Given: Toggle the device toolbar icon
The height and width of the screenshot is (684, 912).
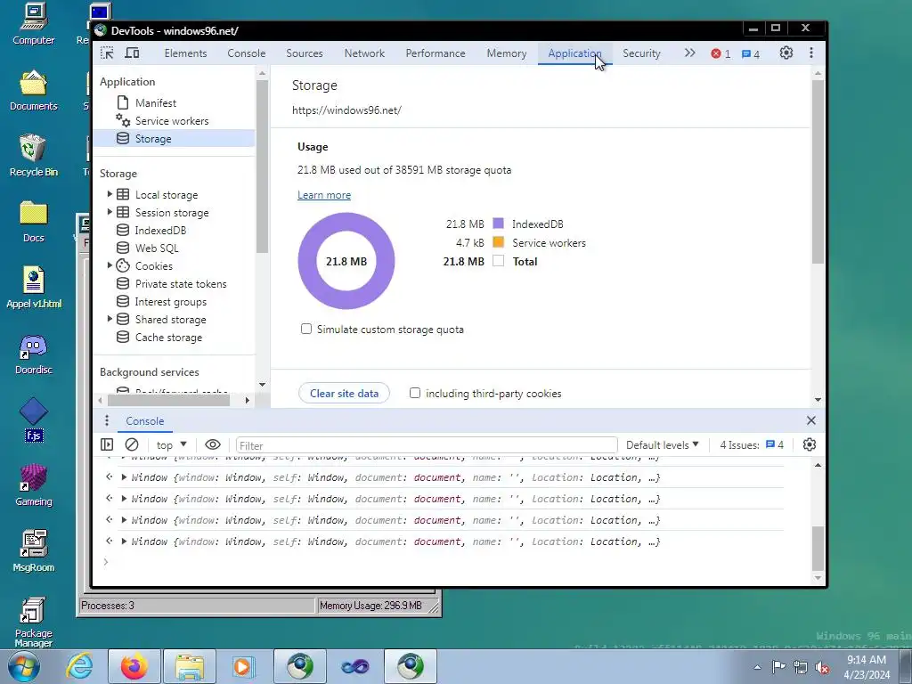Looking at the screenshot, I should click(x=132, y=53).
